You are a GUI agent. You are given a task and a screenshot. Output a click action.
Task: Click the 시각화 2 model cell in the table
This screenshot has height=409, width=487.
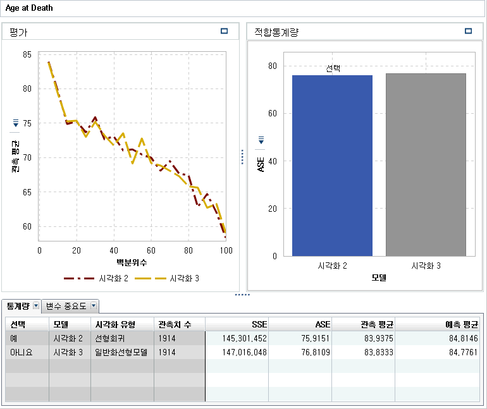tap(70, 338)
